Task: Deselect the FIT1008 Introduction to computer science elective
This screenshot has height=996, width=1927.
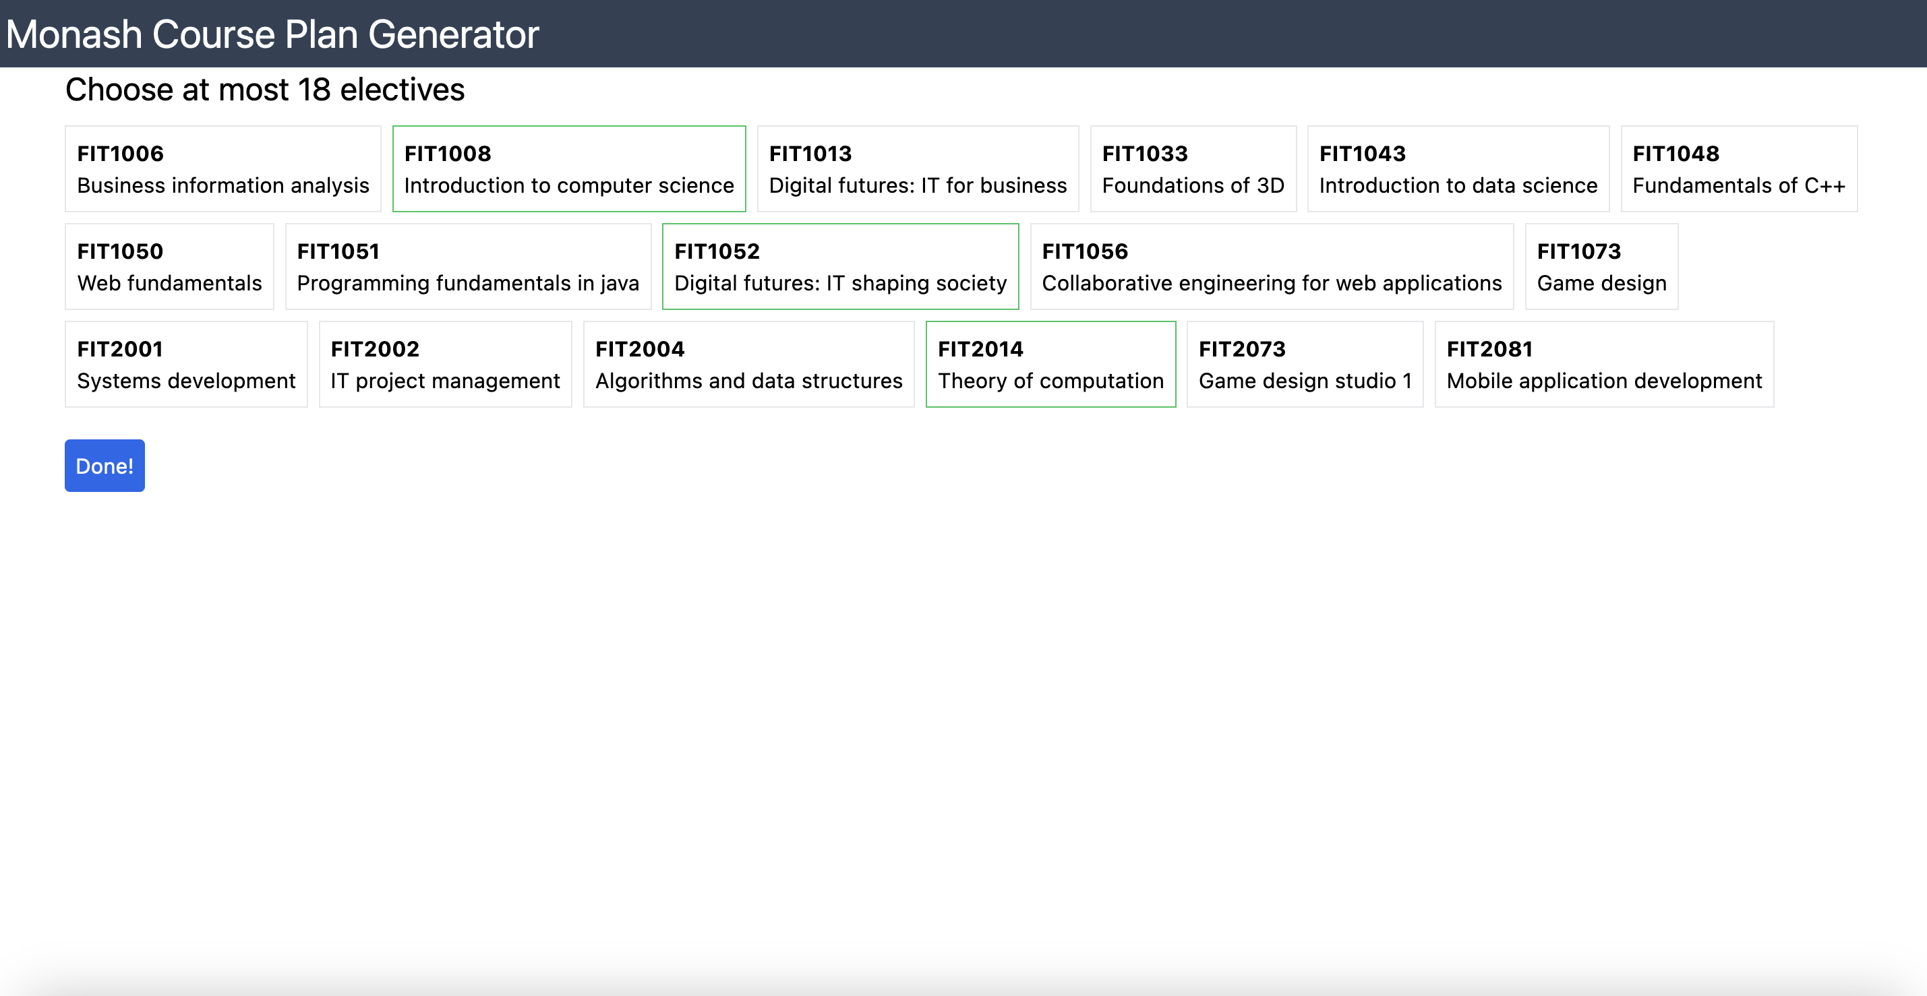Action: coord(568,168)
